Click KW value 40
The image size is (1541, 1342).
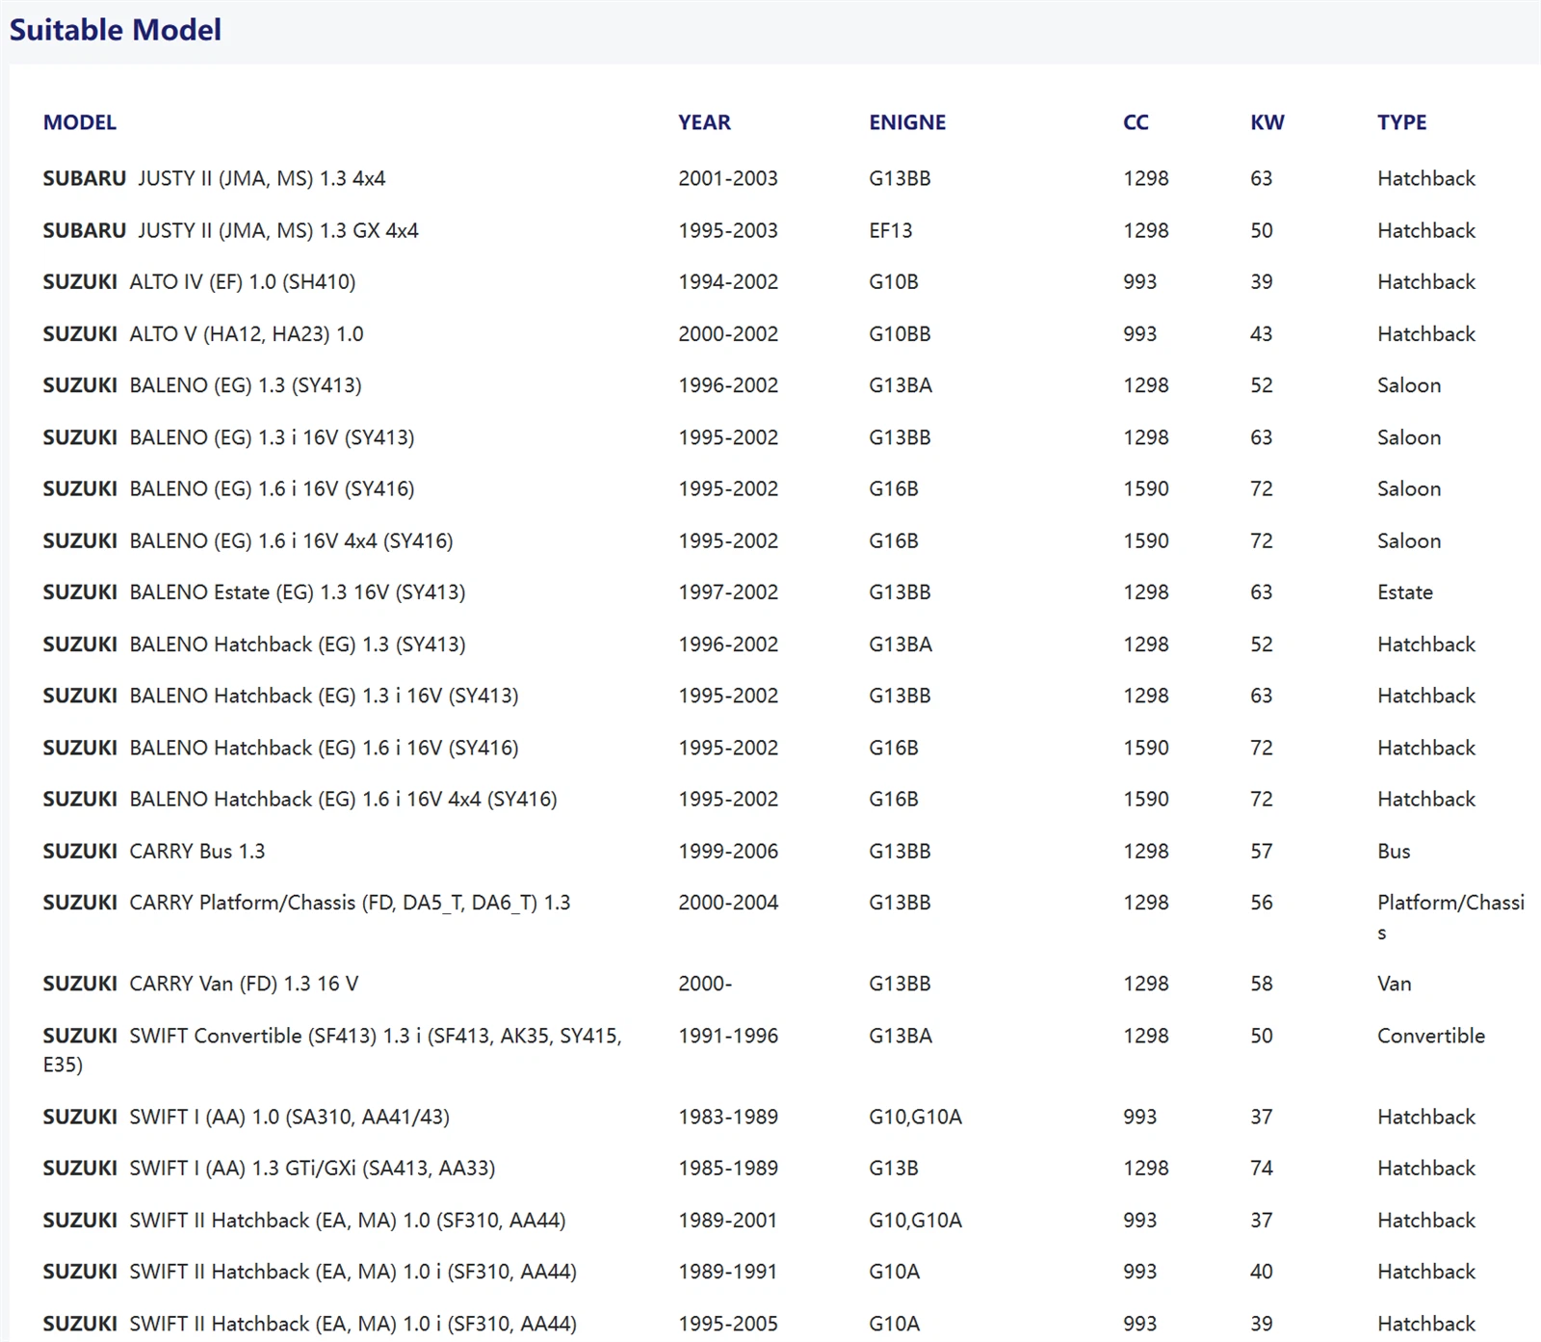click(x=1261, y=1272)
